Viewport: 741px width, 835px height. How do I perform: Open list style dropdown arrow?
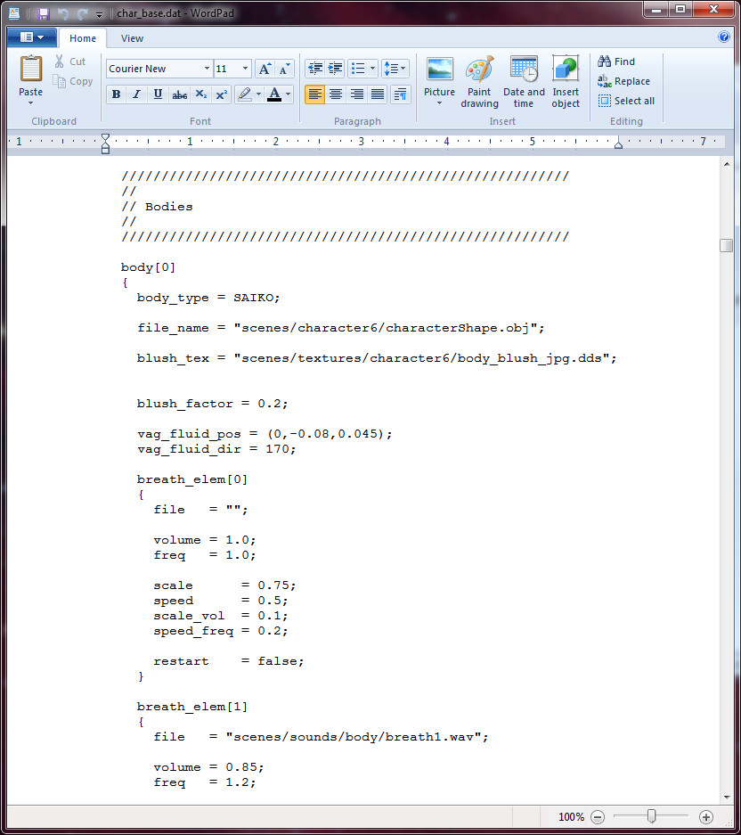coord(372,68)
